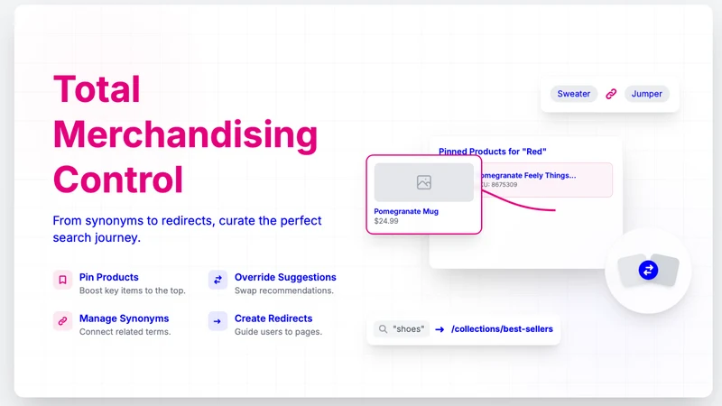Click the "shoes" search query field
722x406 pixels.
402,329
